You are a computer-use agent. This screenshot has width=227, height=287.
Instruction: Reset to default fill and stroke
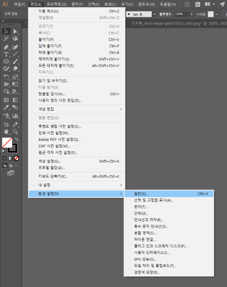[3, 151]
